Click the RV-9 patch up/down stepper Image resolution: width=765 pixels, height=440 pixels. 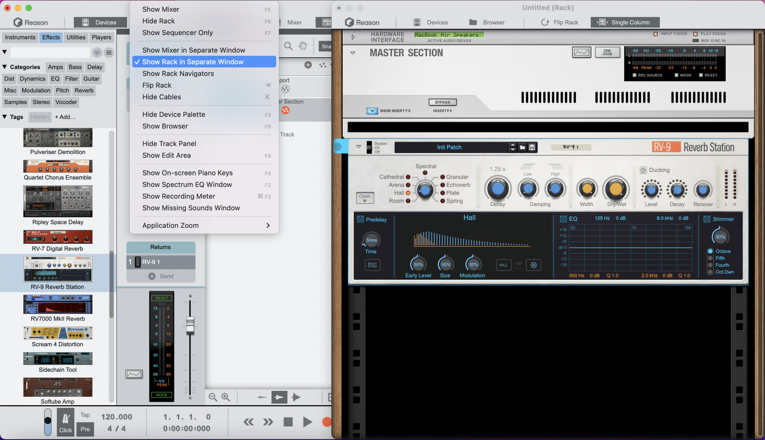512,147
